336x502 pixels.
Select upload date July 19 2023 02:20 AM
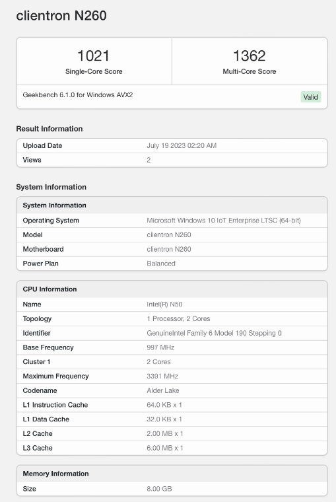(x=182, y=145)
